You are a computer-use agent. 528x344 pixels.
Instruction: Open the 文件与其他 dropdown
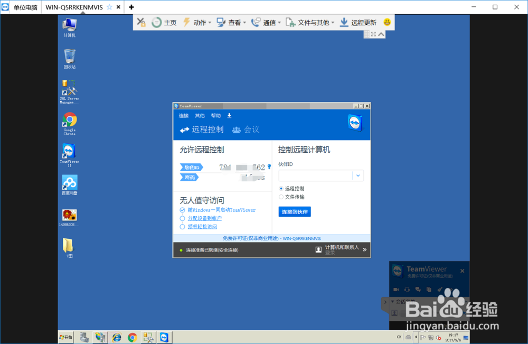pos(310,23)
